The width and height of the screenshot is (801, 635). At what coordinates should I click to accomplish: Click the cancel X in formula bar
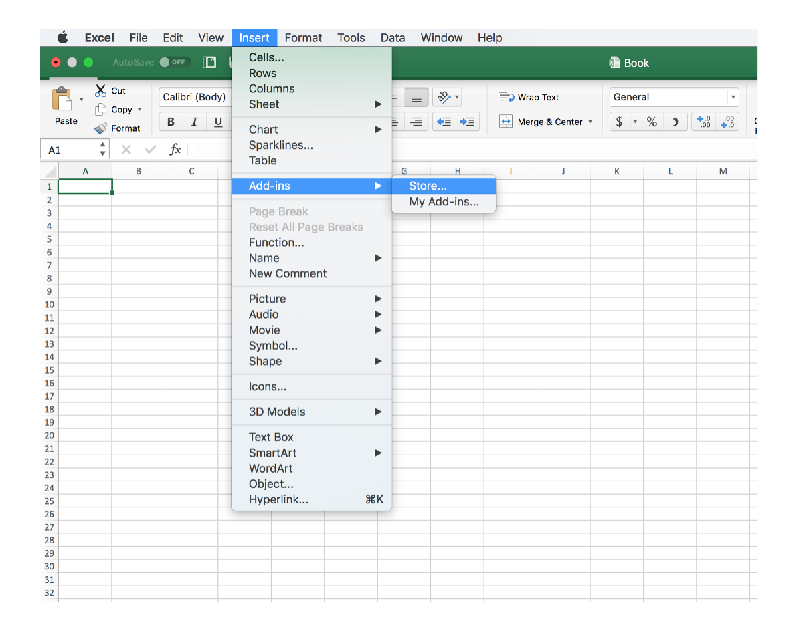pos(126,150)
